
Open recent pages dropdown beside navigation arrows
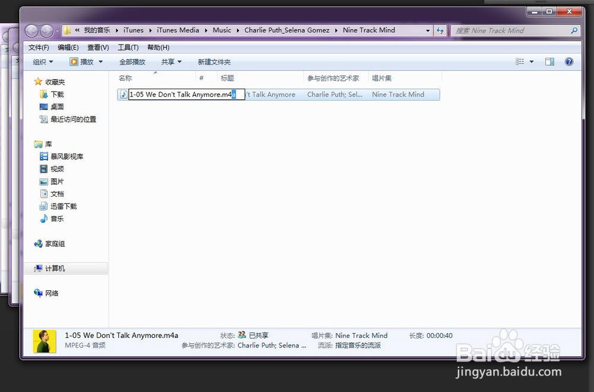(x=57, y=31)
